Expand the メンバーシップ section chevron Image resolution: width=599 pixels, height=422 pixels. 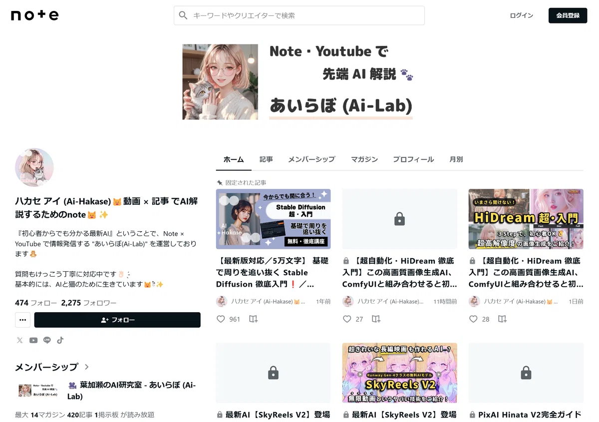pos(86,367)
